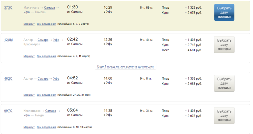This screenshot has height=134, width=253.
Task: View "Маршрут" of train 097С
Action: click(29, 127)
